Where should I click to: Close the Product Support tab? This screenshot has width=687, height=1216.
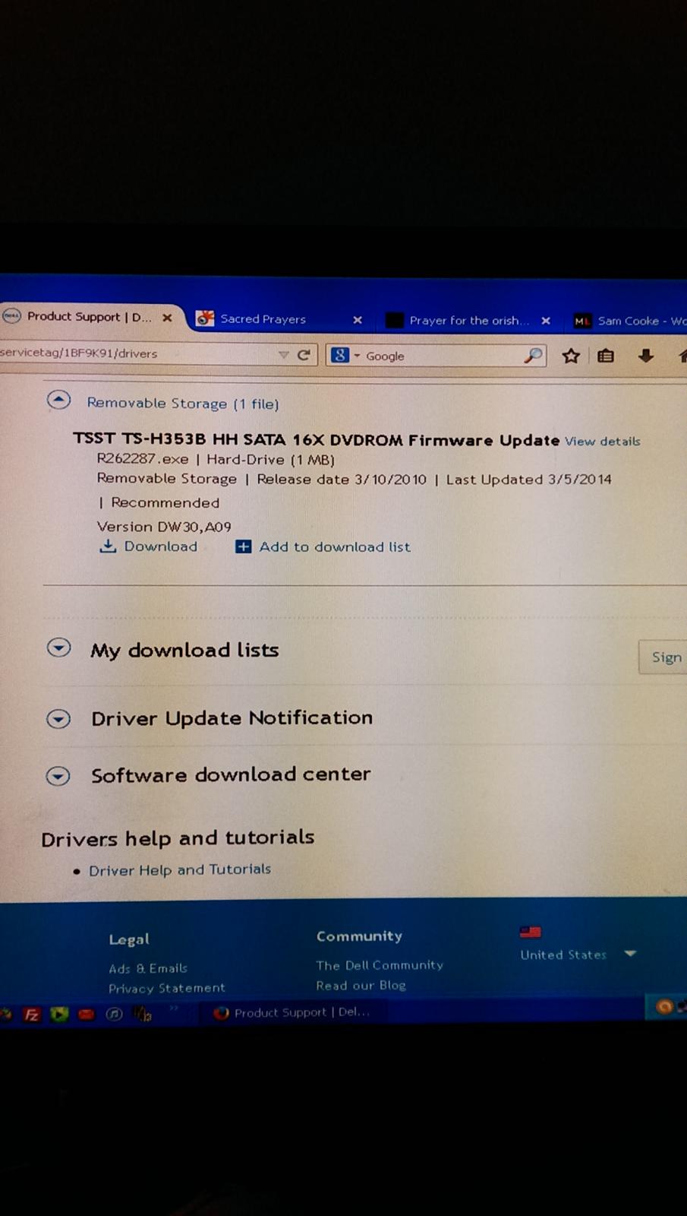point(167,318)
